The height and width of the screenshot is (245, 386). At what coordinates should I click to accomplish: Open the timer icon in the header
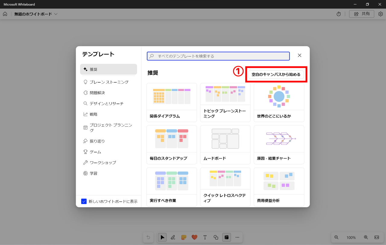pyautogui.click(x=339, y=14)
